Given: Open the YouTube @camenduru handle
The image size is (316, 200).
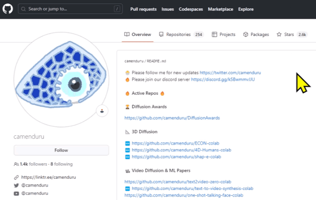Looking at the screenshot, I should (35, 193).
